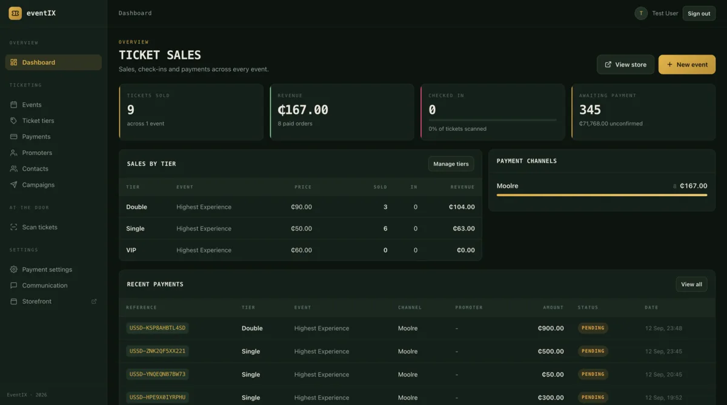Click the Storefront window icon
727x405 pixels.
[x=14, y=301]
